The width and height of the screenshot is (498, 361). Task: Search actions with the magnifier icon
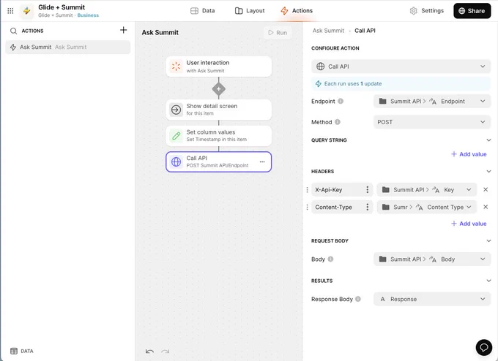pos(13,31)
